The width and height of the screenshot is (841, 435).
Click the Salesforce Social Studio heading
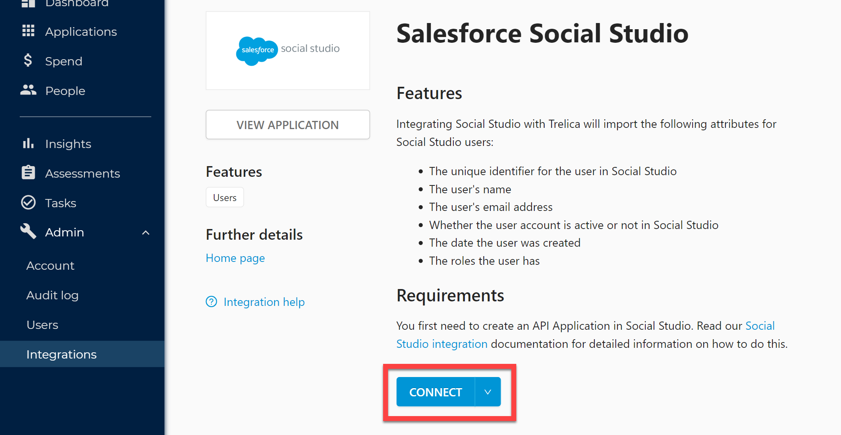pos(542,33)
